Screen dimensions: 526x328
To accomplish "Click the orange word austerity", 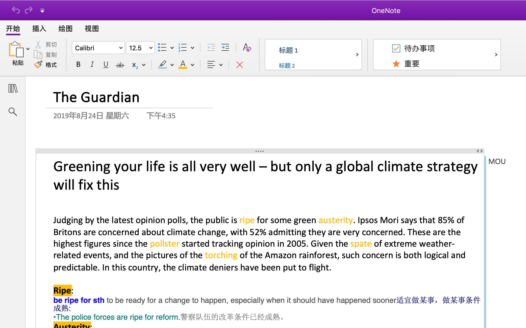I will pyautogui.click(x=336, y=220).
